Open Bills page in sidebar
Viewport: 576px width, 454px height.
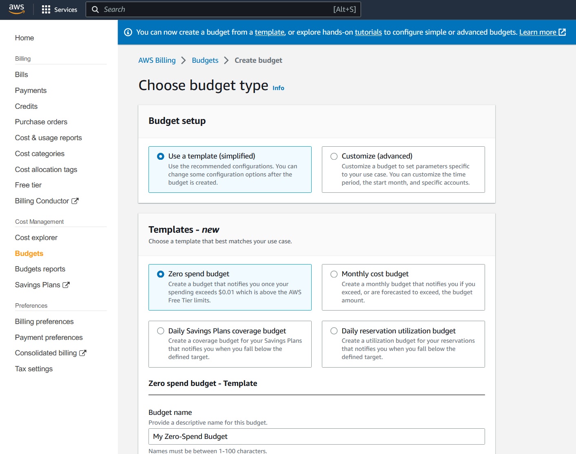tap(22, 75)
